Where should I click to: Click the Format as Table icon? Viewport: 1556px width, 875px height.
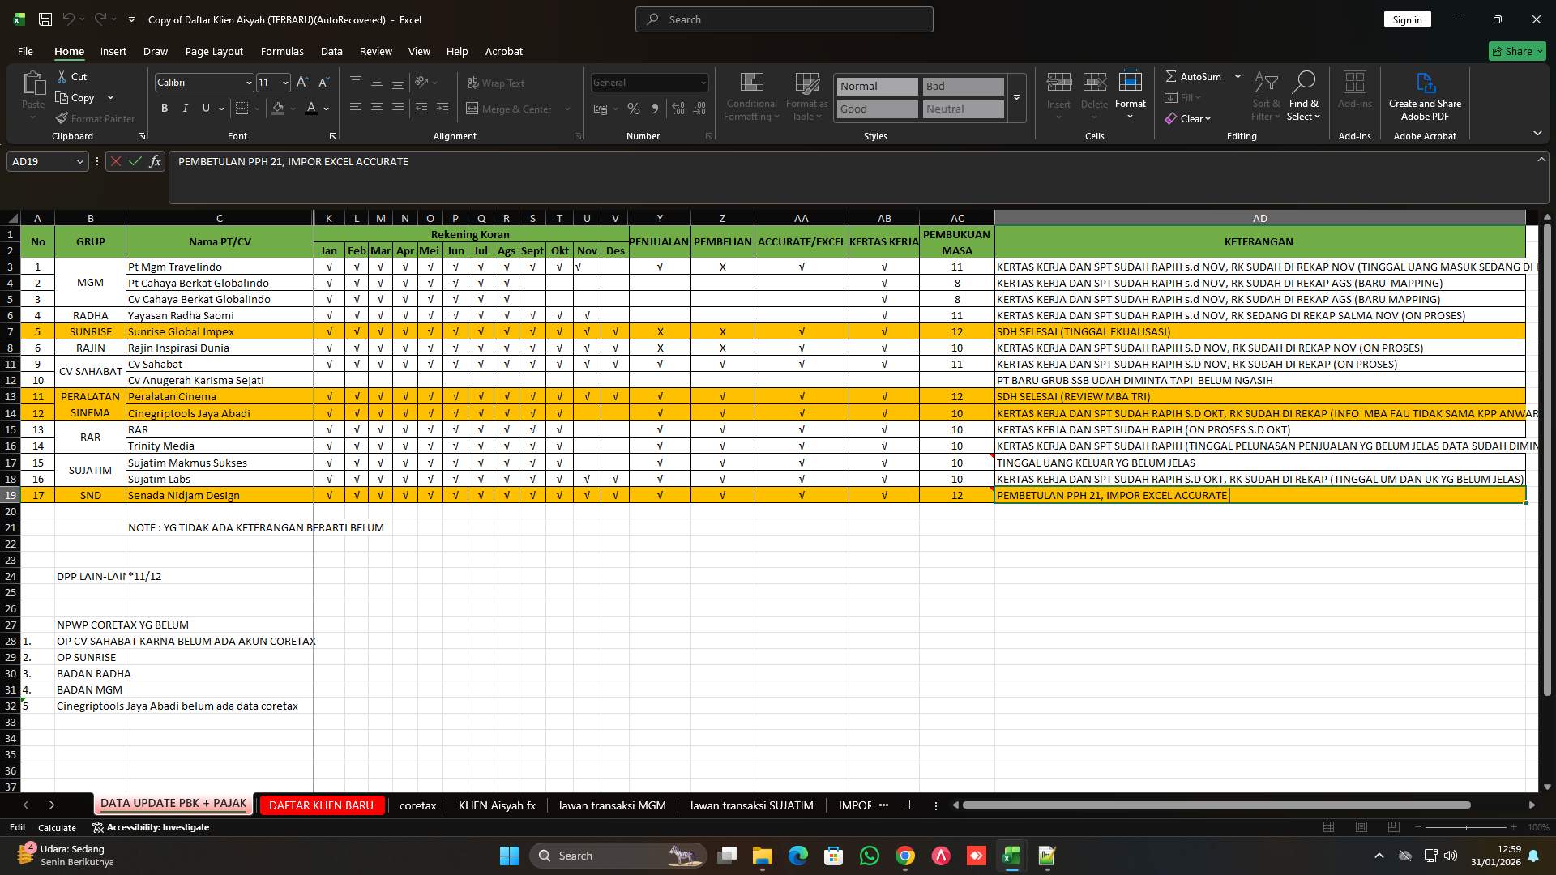coord(806,96)
